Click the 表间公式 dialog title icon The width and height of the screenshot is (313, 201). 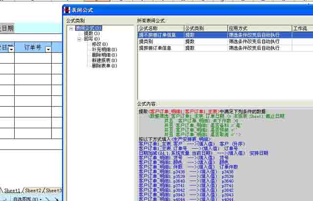[67, 10]
